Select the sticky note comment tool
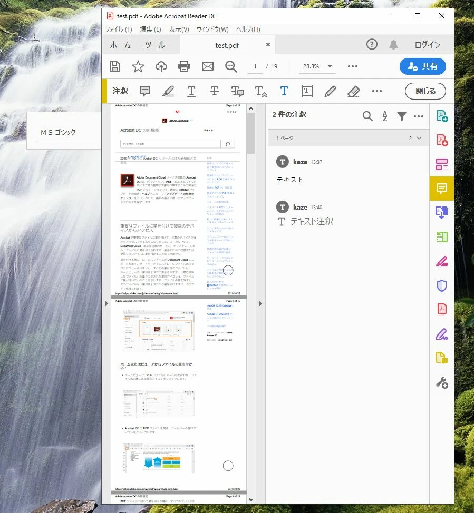The image size is (474, 513). (145, 91)
